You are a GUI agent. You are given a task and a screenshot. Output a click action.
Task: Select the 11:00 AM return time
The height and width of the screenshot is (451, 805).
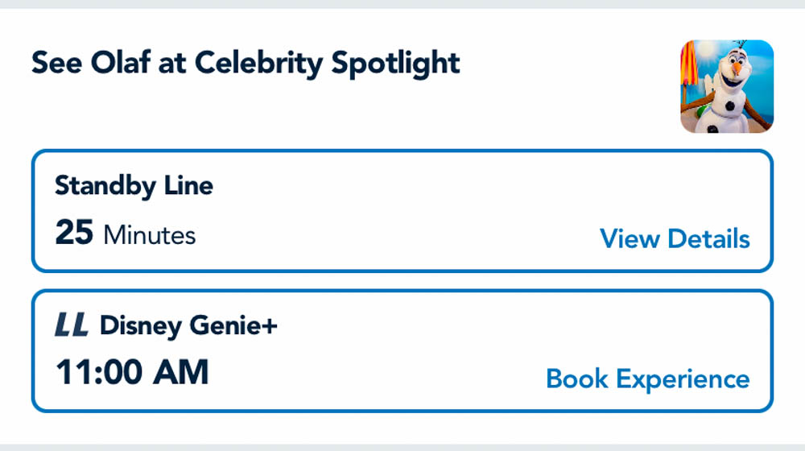(x=132, y=373)
